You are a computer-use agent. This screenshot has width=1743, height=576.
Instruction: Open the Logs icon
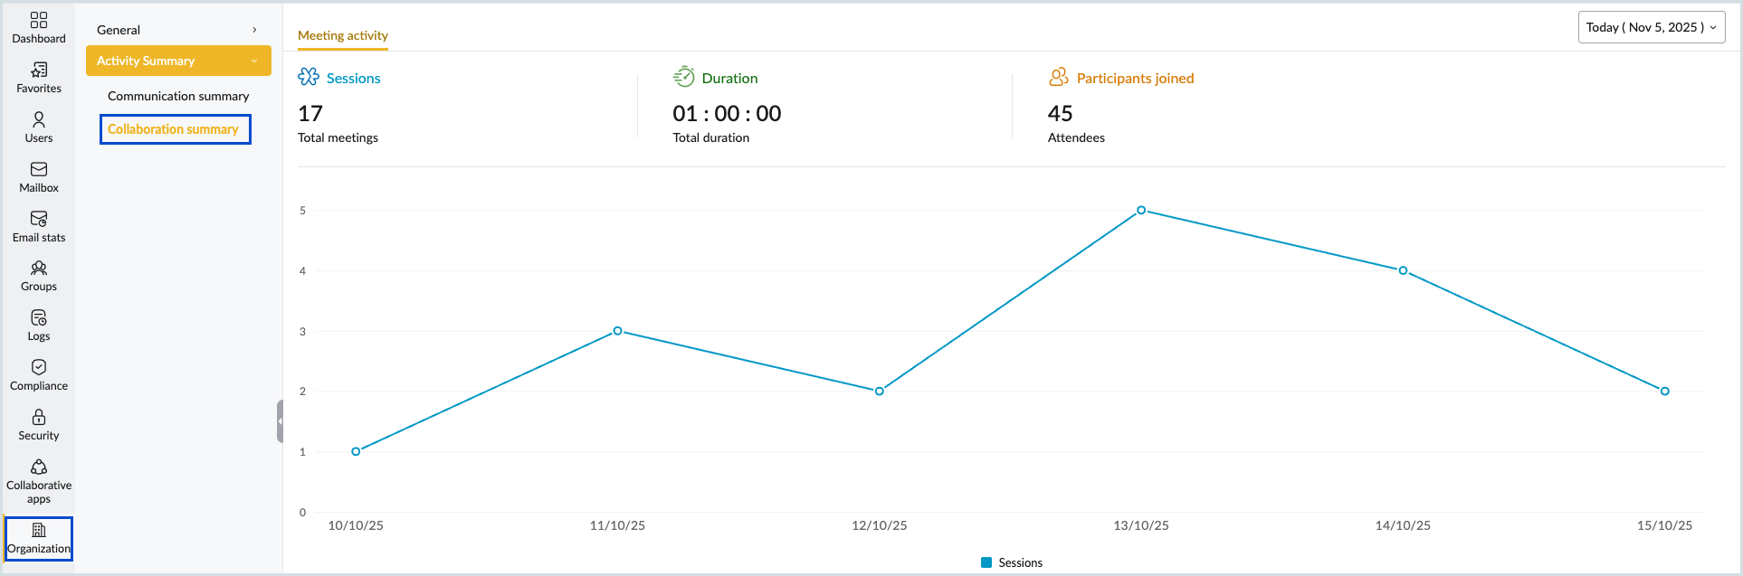point(39,318)
